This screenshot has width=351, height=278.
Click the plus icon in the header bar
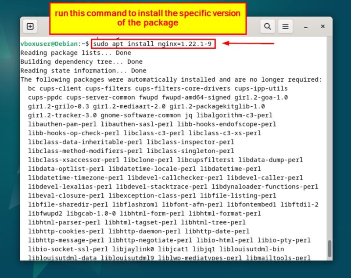tap(30, 26)
